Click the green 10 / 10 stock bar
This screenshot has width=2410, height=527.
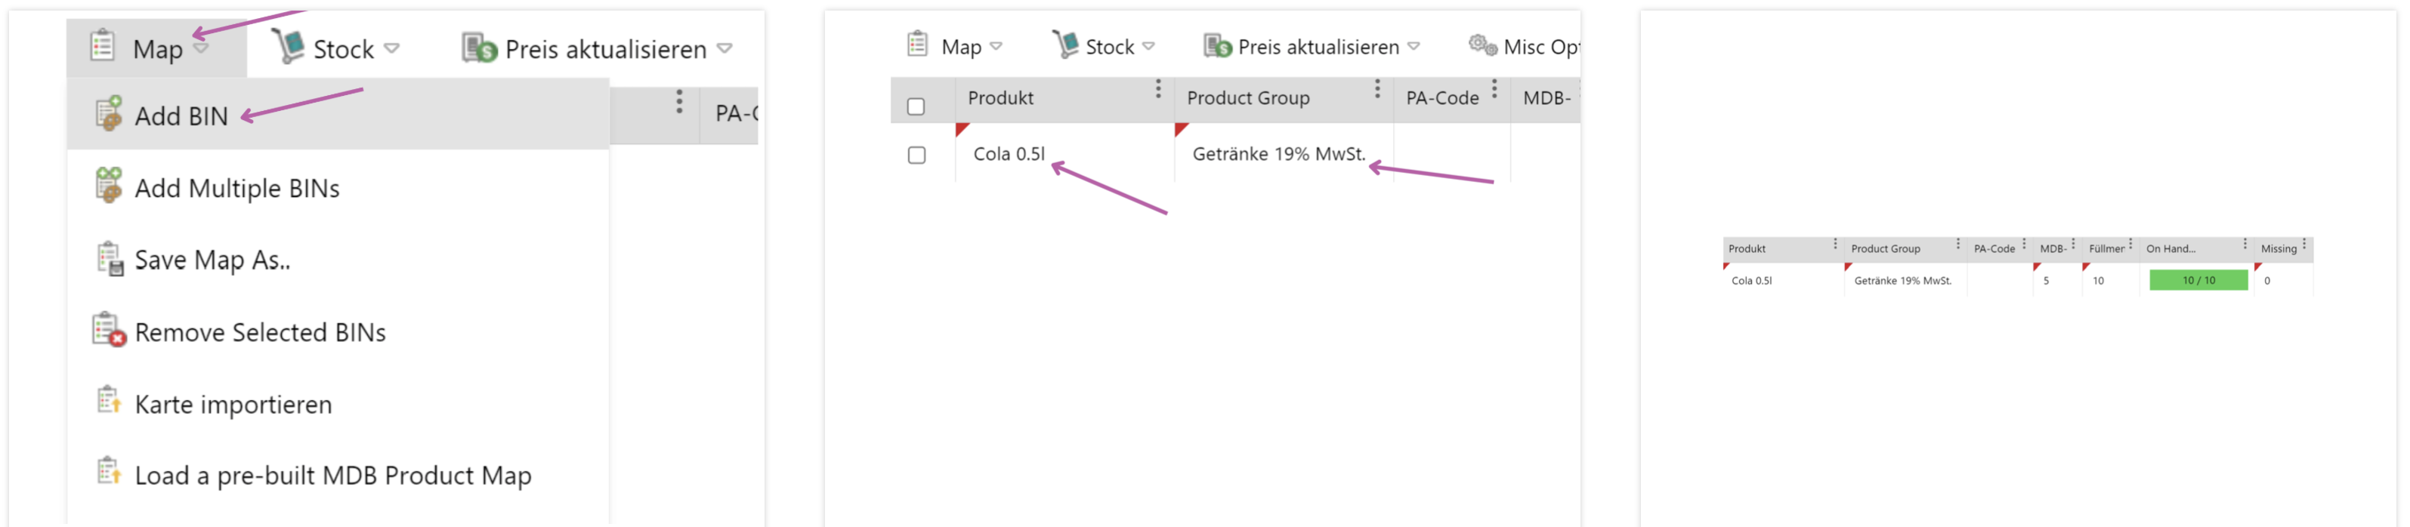click(x=2198, y=280)
